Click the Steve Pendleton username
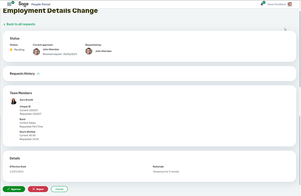301x196 pixels. pyautogui.click(x=277, y=4)
